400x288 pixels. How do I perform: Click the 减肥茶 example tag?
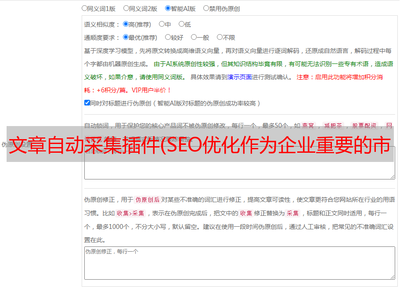pos(333,126)
